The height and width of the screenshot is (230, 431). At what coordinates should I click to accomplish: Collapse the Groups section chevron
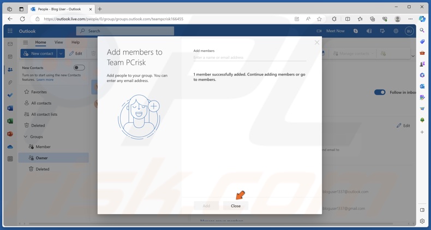(26, 137)
